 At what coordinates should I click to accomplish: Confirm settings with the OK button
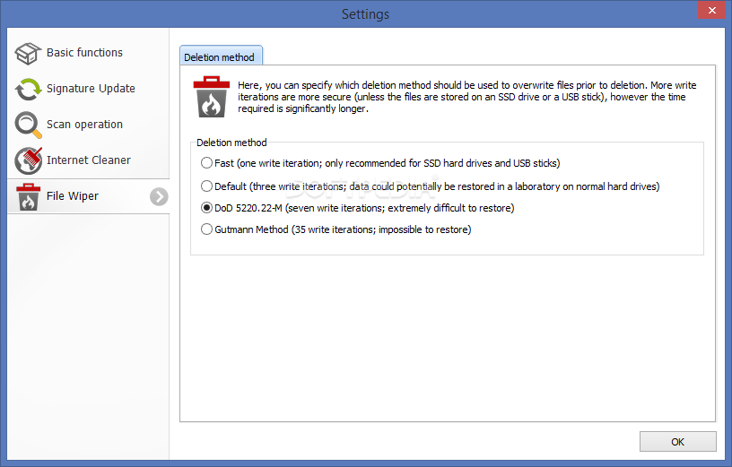point(678,442)
